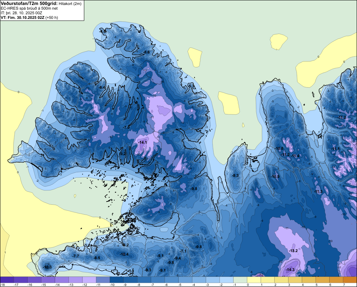The image size is (357, 287).
Task: Click the -11.3 temperature label
Action: coord(318,191)
